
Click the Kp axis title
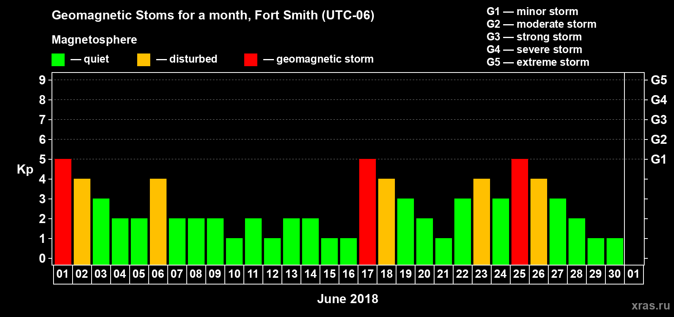click(x=25, y=170)
